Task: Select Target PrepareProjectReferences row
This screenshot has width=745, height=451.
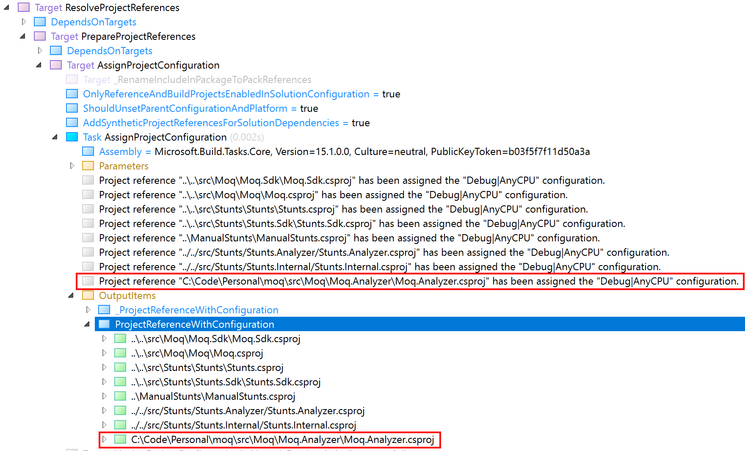Action: [x=123, y=36]
